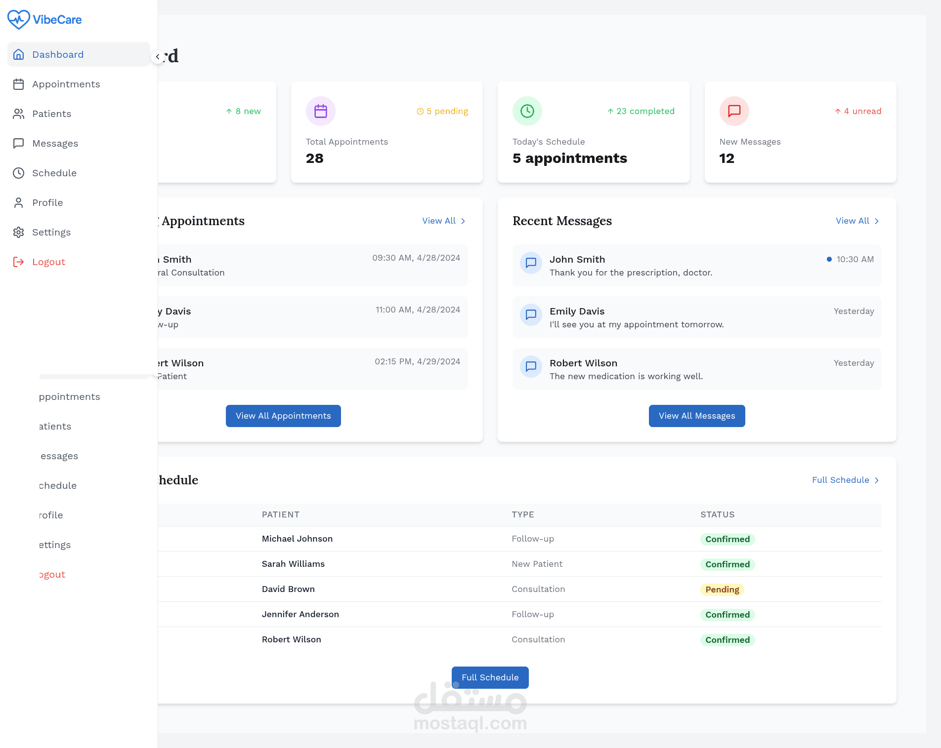The height and width of the screenshot is (748, 941).
Task: Open Emily Davis's message about tomorrow's appointment
Action: (x=697, y=317)
